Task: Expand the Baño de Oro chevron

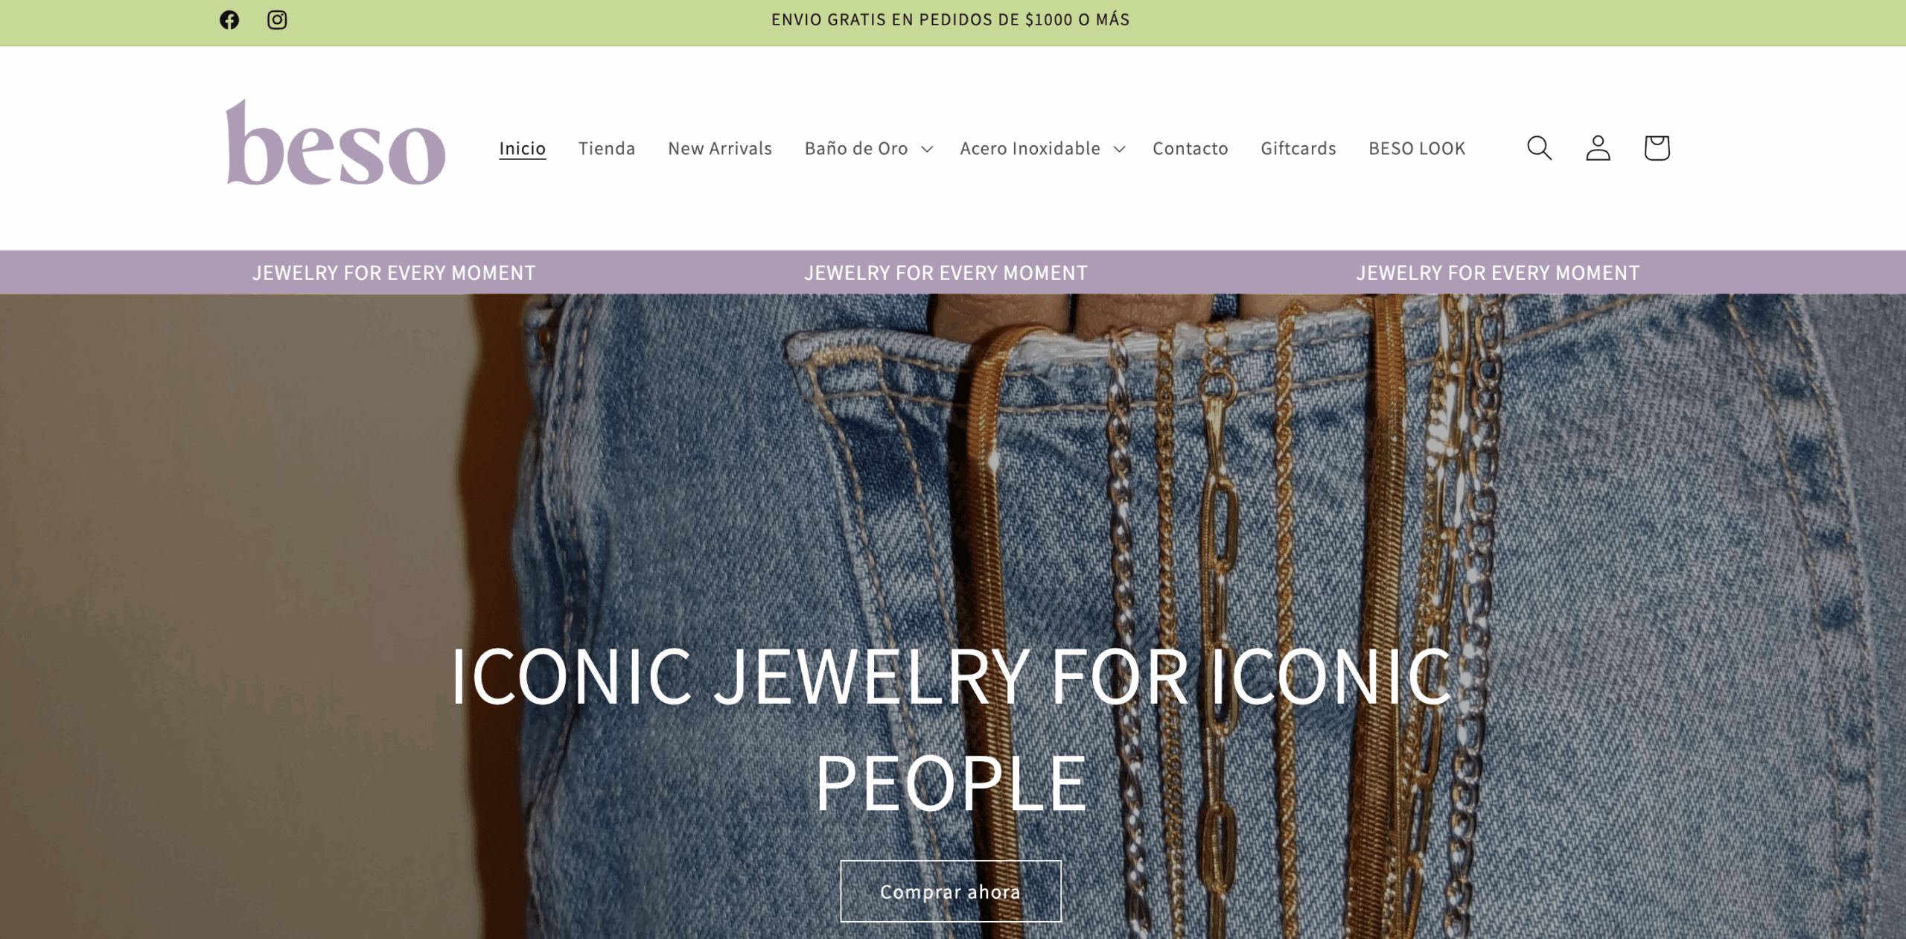Action: 927,149
